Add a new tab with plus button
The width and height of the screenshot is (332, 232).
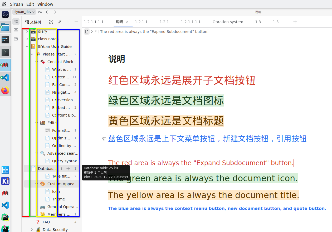[295, 22]
